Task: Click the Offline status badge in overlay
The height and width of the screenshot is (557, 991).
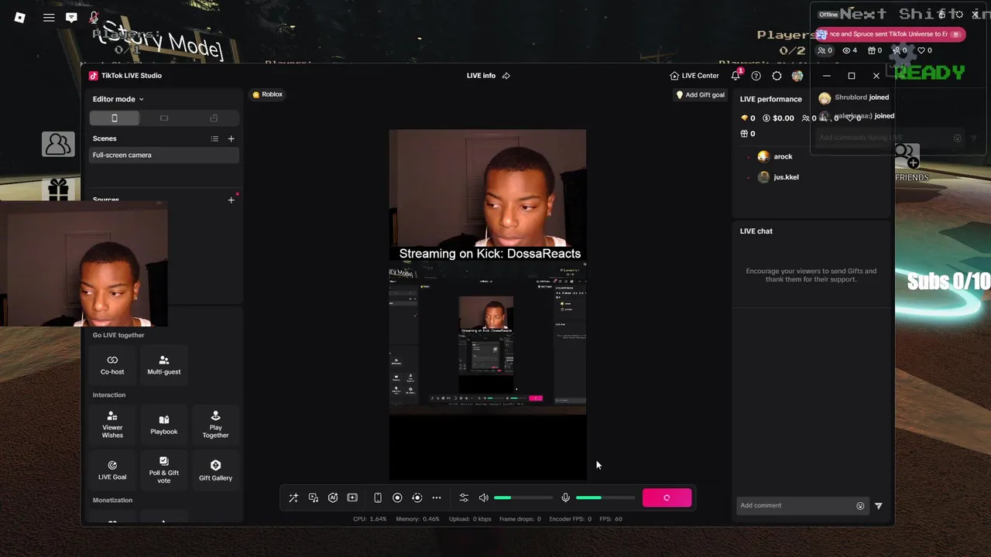Action: coord(829,15)
